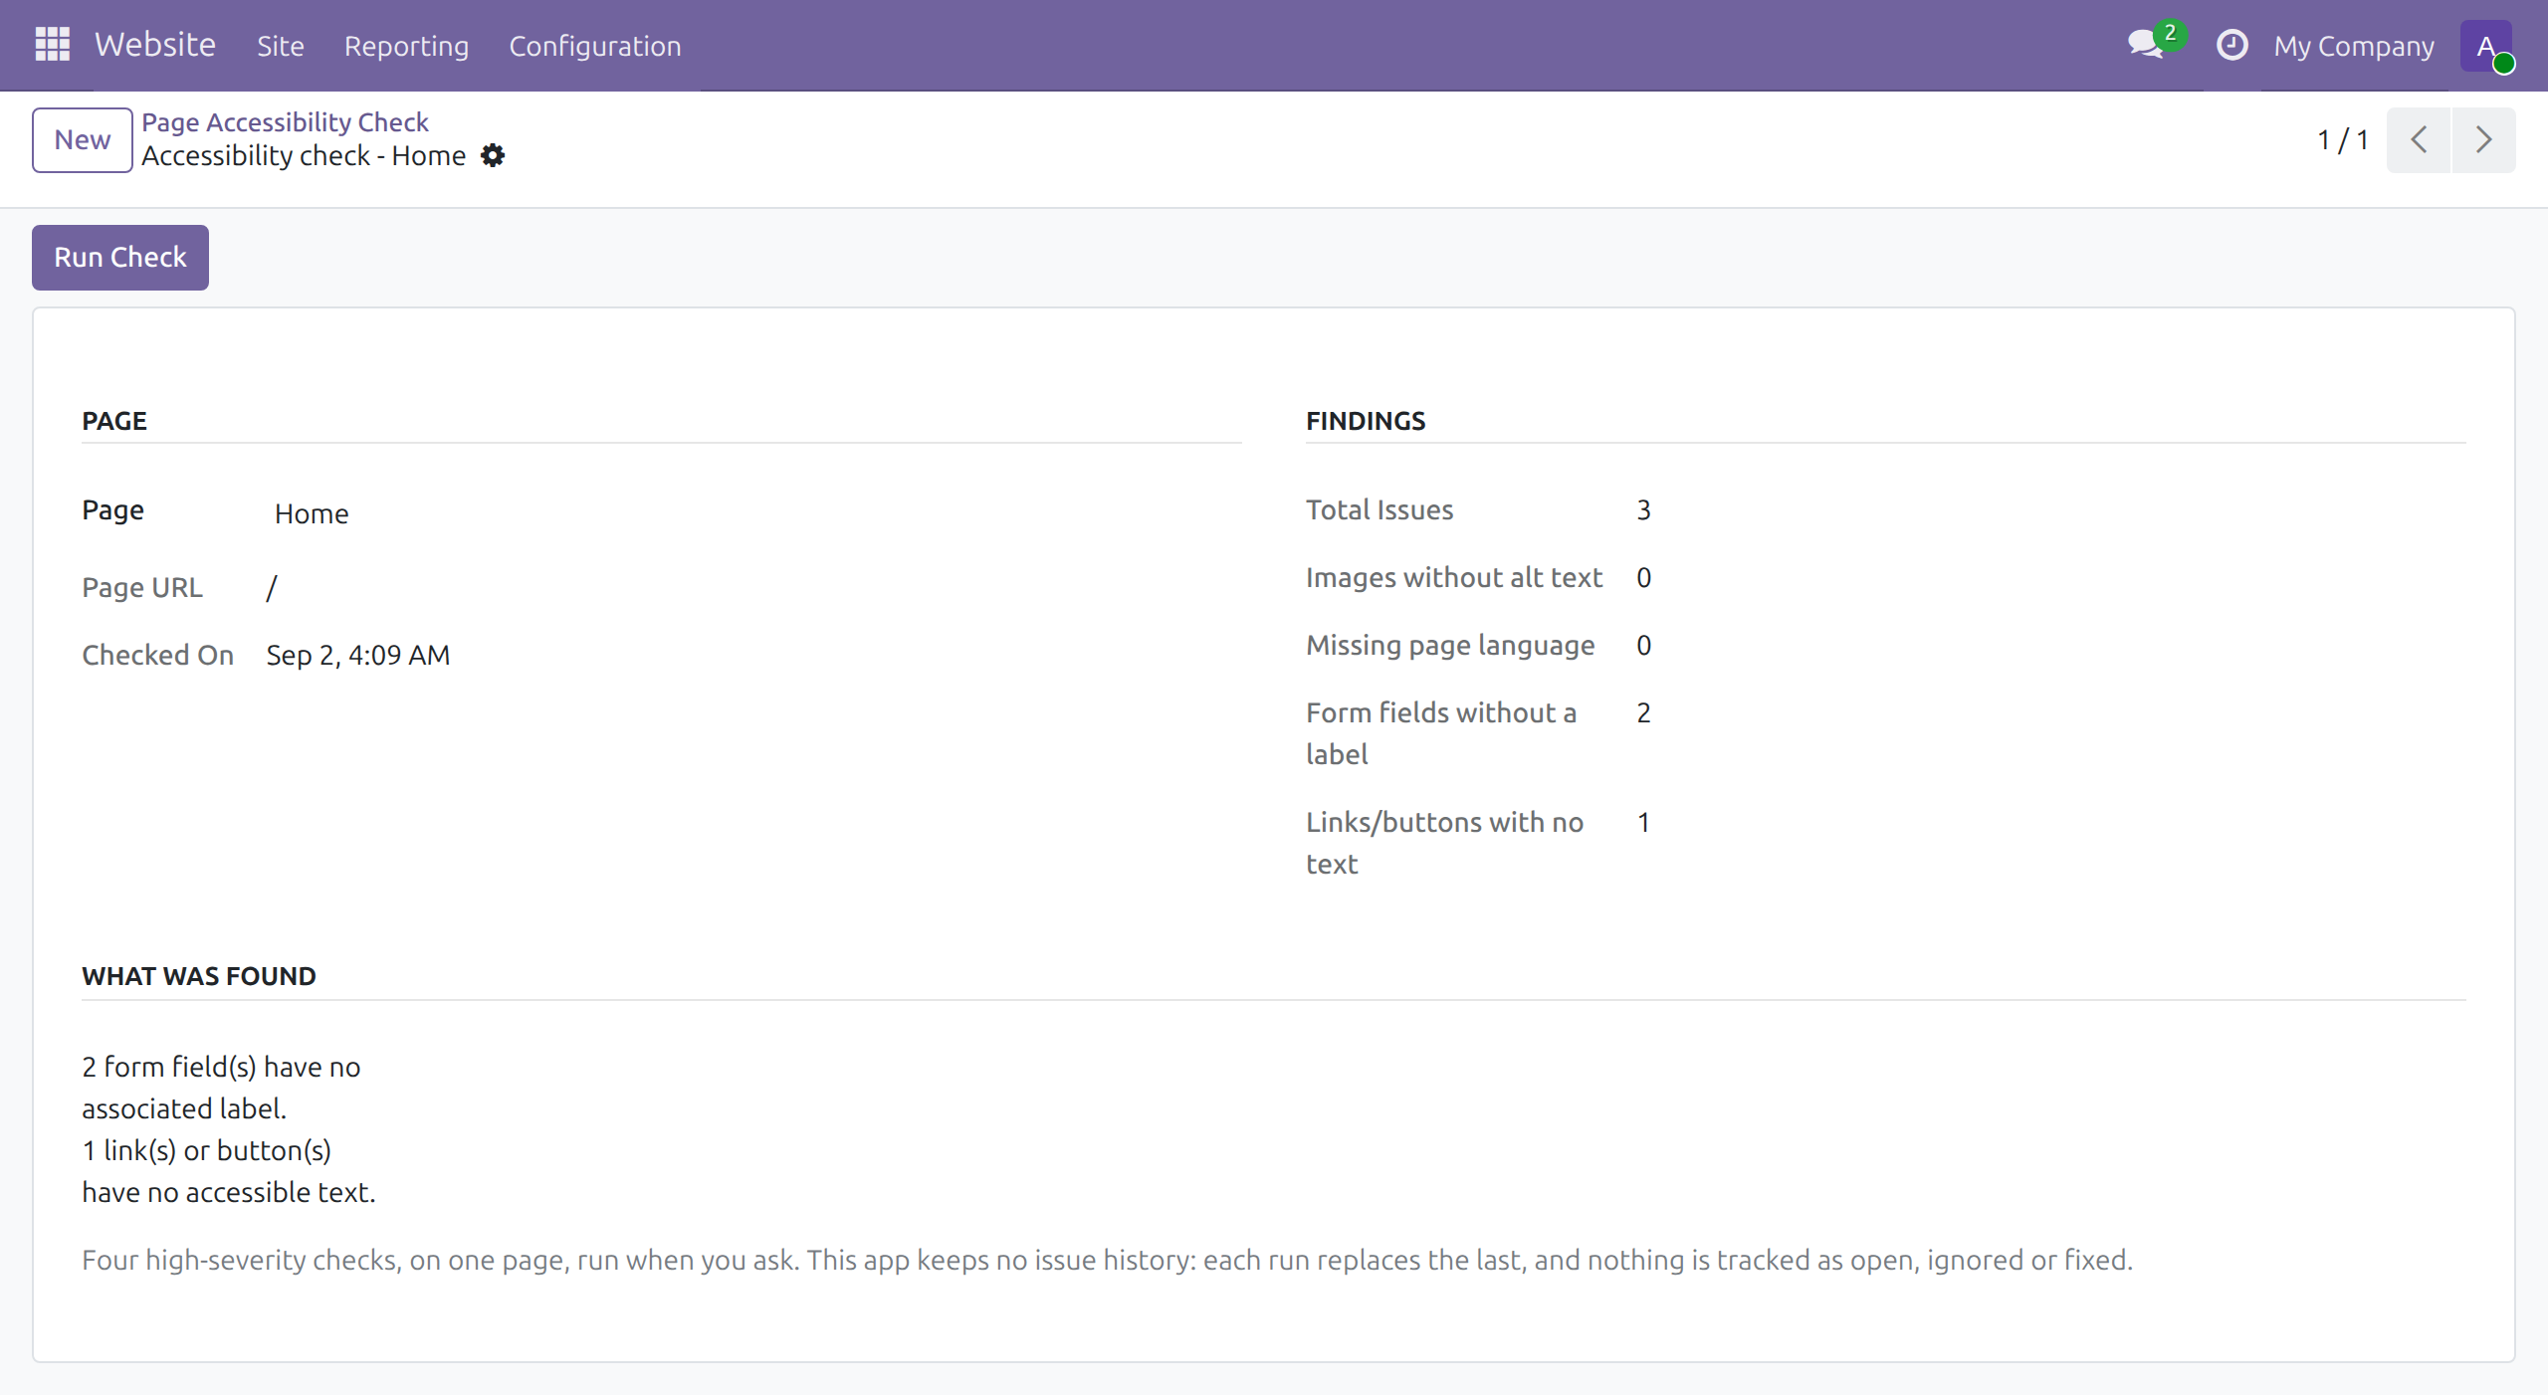This screenshot has height=1395, width=2548.
Task: Click the Page URL value slash
Action: [x=272, y=587]
